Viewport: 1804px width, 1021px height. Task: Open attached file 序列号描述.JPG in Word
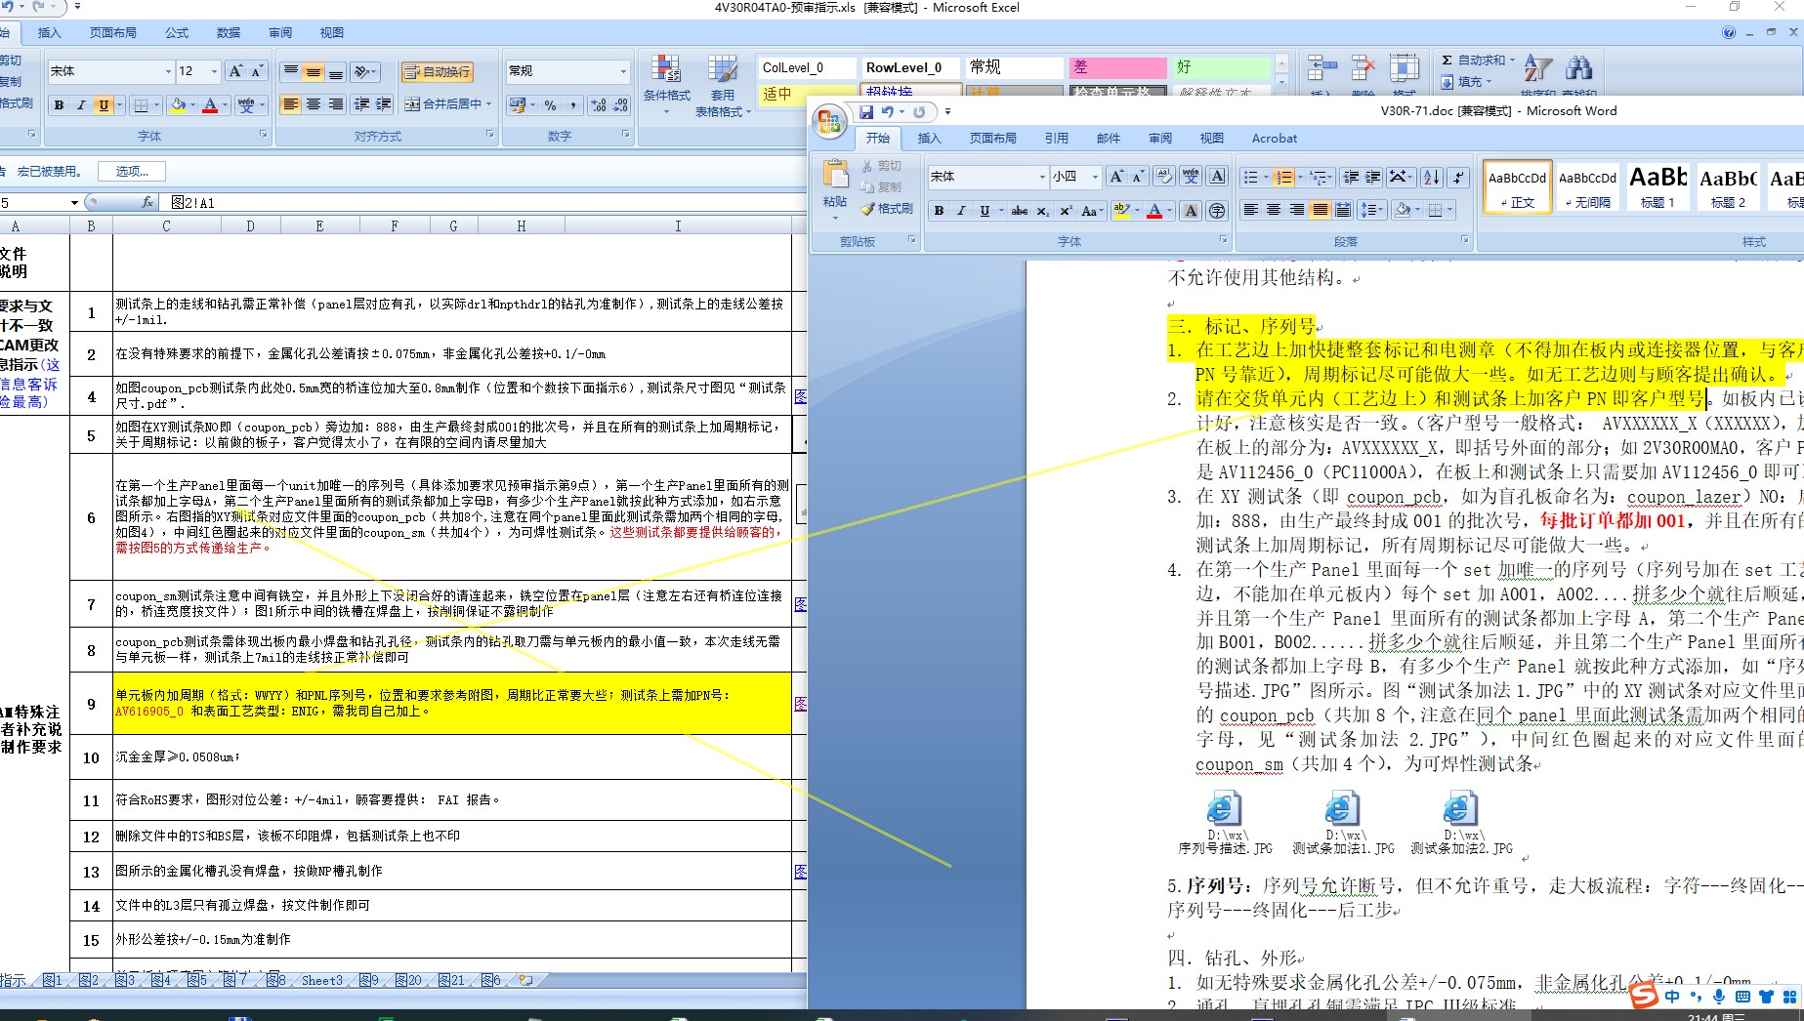[1225, 823]
